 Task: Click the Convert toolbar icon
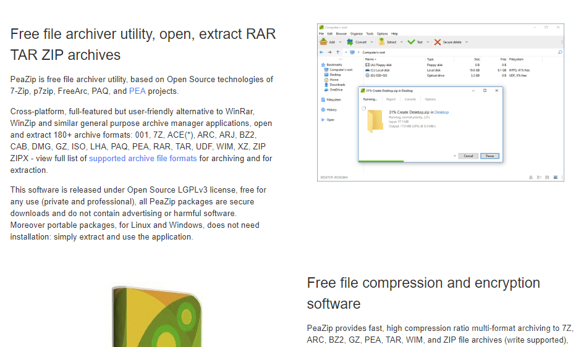click(x=350, y=42)
